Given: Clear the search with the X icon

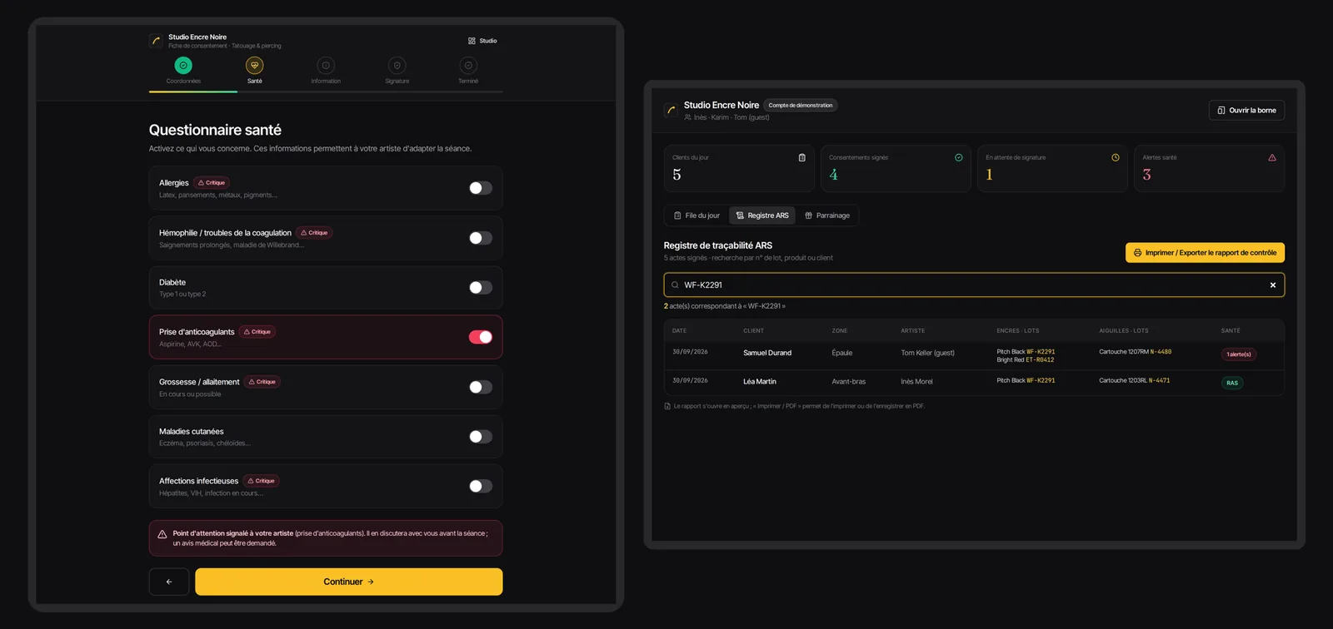Looking at the screenshot, I should tap(1273, 285).
